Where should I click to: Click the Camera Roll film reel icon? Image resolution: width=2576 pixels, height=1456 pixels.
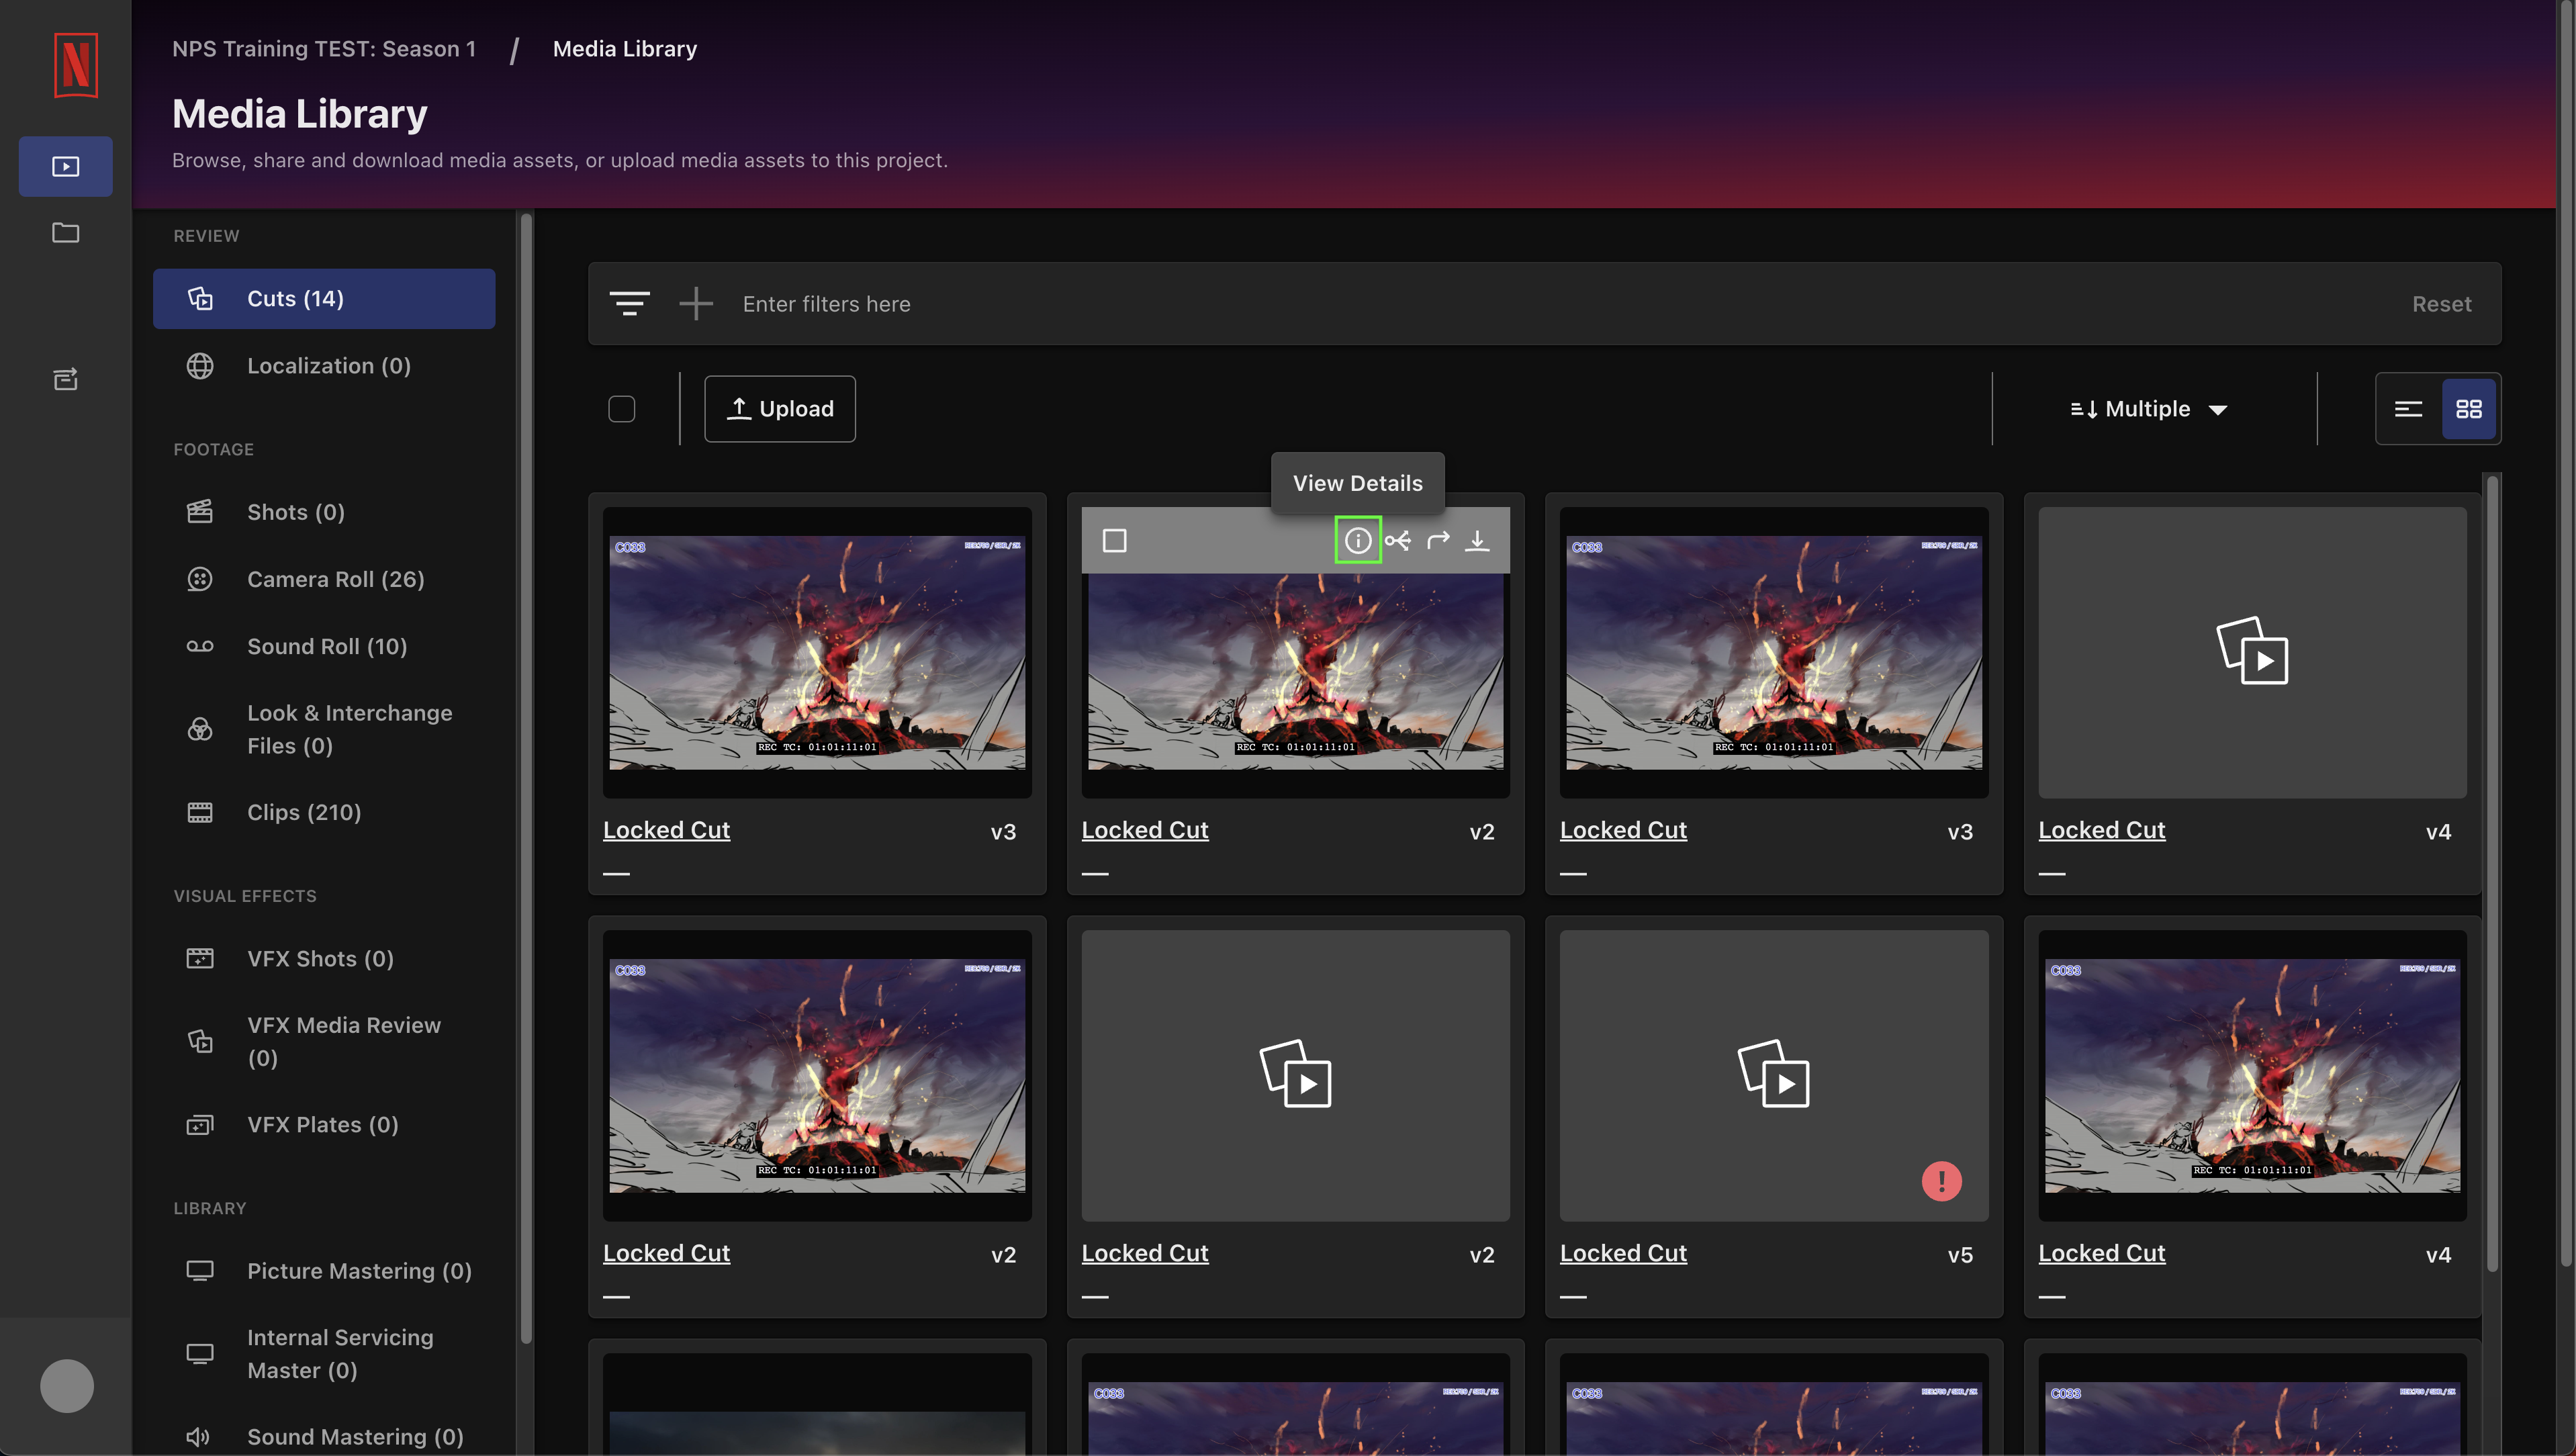200,578
